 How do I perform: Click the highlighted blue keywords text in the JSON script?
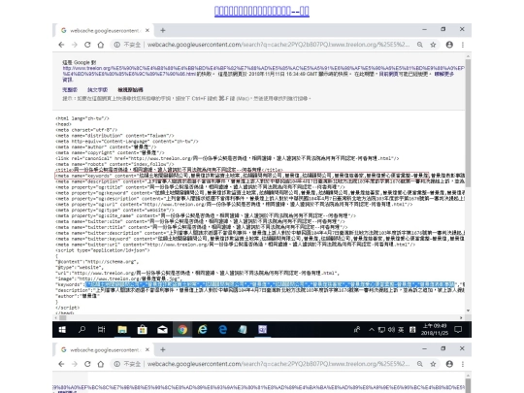click(270, 284)
